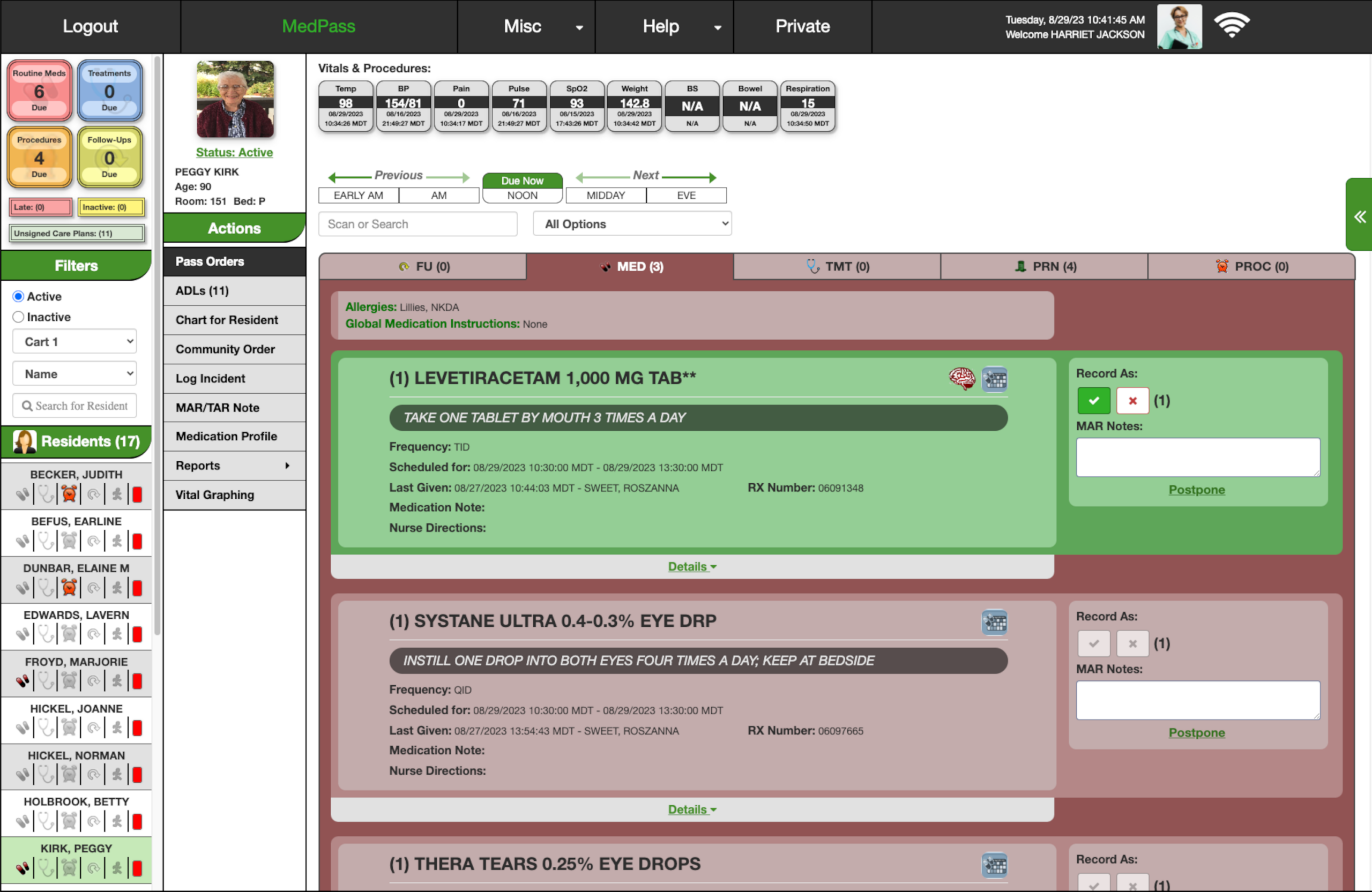Select the Inactive filter radio button
1372x892 pixels.
18,317
